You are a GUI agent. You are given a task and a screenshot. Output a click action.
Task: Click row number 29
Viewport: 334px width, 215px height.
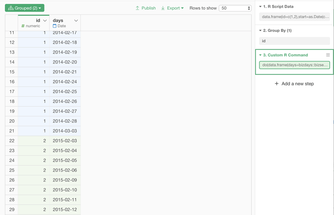12,210
